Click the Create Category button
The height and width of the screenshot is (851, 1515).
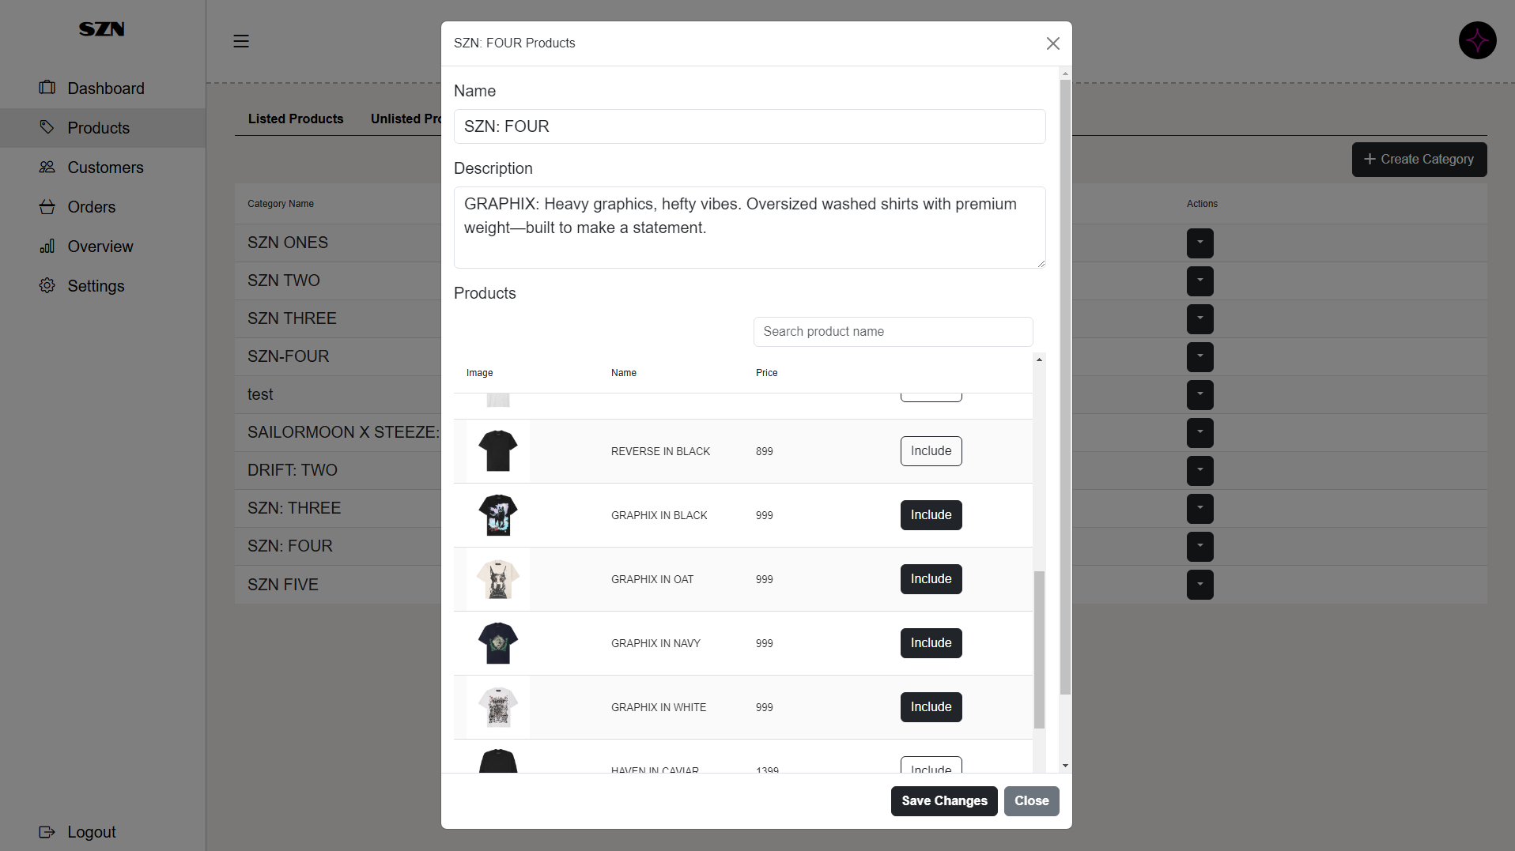point(1419,160)
